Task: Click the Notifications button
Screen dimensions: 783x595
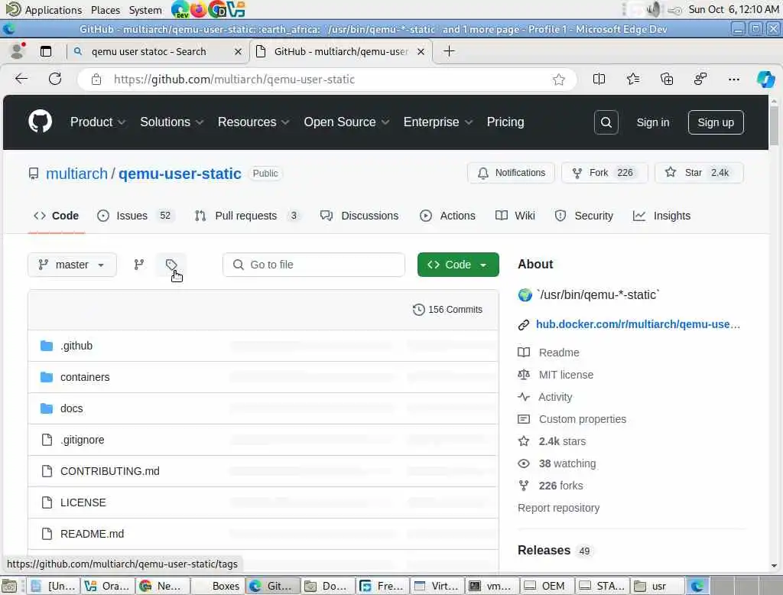Action: coord(511,173)
